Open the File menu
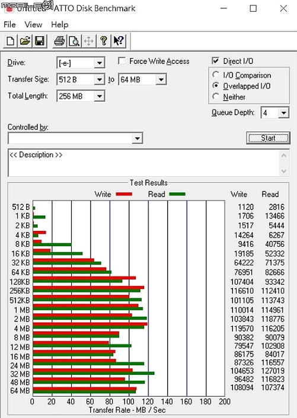Viewport: 297px width, 418px height. coord(9,25)
